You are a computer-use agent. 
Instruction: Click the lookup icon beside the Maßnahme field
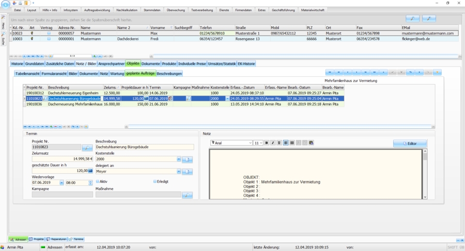187,195
